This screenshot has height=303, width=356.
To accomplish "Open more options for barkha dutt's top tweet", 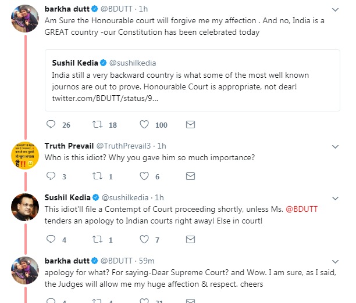I will (336, 9).
